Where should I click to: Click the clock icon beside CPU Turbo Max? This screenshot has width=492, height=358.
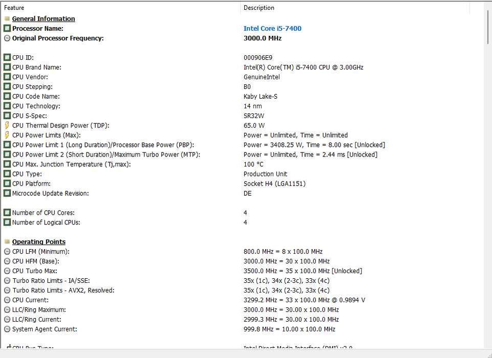tap(7, 271)
